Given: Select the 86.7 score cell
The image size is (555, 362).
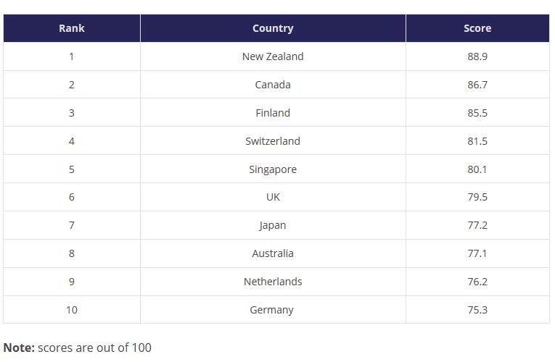Looking at the screenshot, I should tap(477, 85).
